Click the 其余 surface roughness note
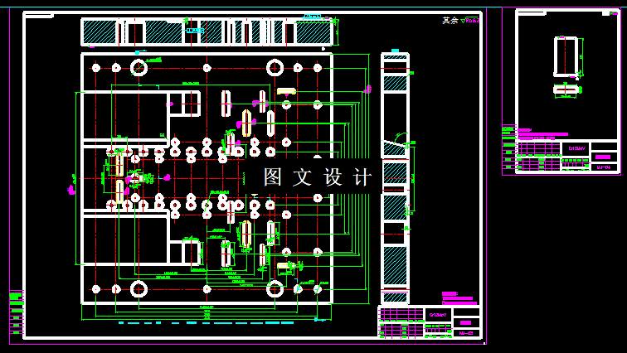The image size is (627, 353). [460, 21]
